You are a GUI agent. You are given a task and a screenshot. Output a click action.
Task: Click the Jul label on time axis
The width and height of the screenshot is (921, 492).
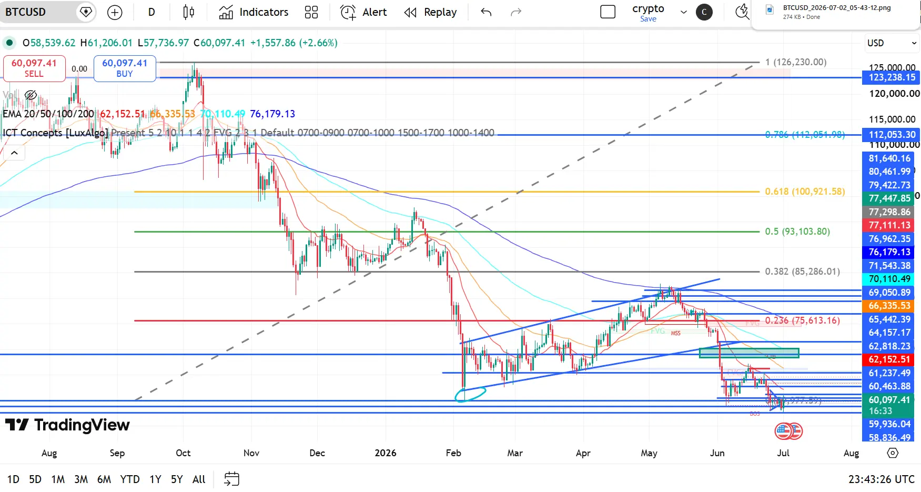[783, 453]
